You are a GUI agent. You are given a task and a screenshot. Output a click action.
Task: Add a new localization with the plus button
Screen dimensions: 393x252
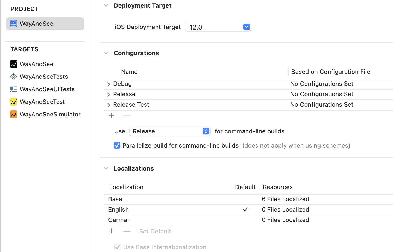click(112, 231)
